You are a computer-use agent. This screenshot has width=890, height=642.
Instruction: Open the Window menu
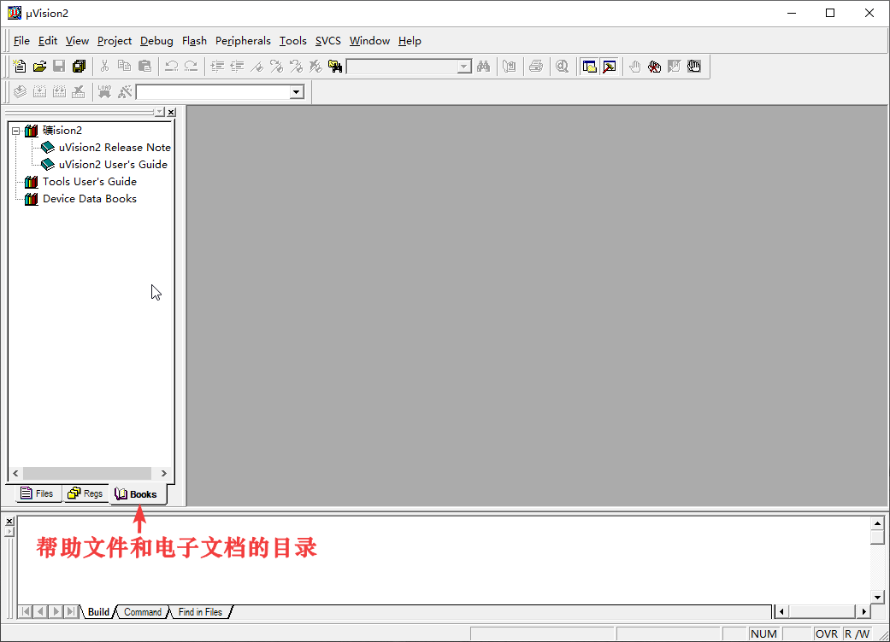pyautogui.click(x=369, y=41)
